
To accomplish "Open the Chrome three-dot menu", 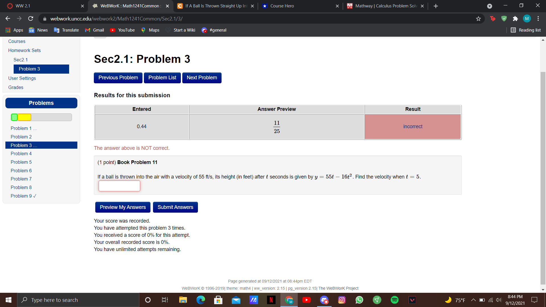I will (538, 18).
